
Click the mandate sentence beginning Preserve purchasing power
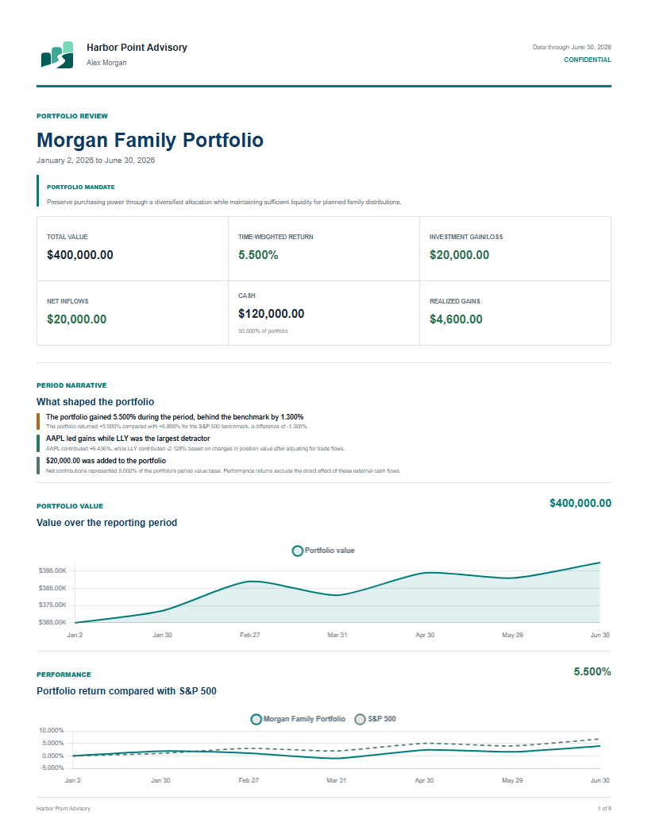pos(224,203)
